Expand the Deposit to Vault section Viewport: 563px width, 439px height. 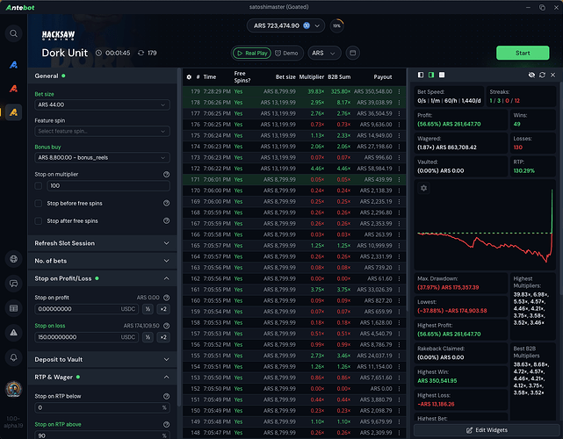[102, 358]
